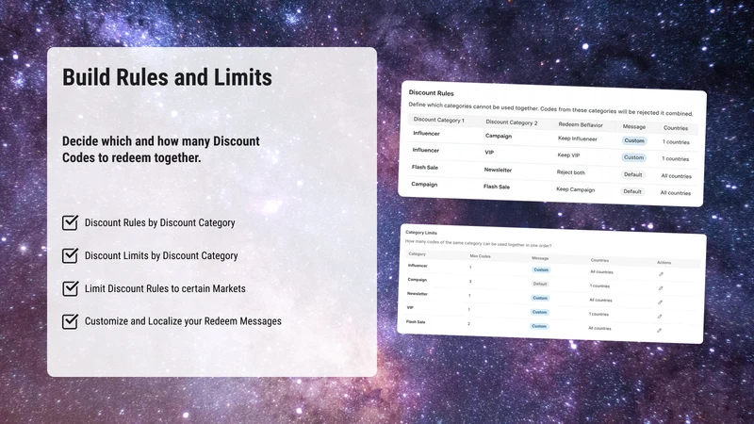Click '1 countries' in Keep VIP rule row

[676, 158]
